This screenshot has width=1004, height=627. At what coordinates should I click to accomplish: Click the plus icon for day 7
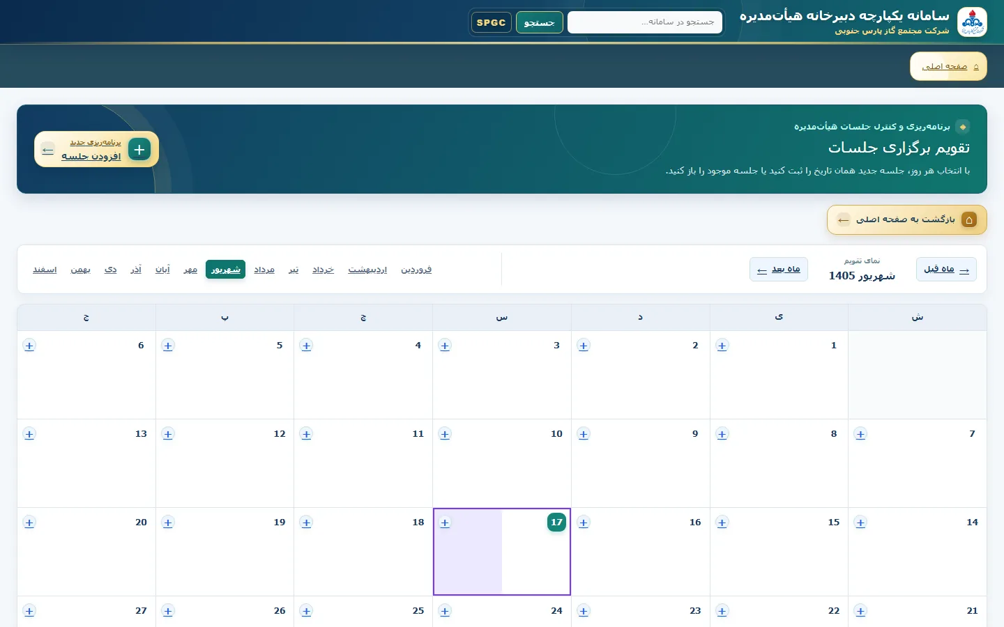(x=861, y=434)
